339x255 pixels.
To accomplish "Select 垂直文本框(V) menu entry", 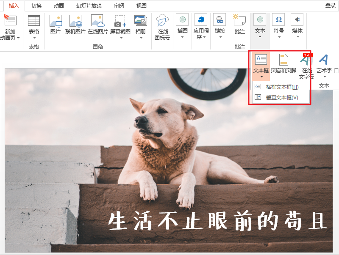I will (281, 98).
